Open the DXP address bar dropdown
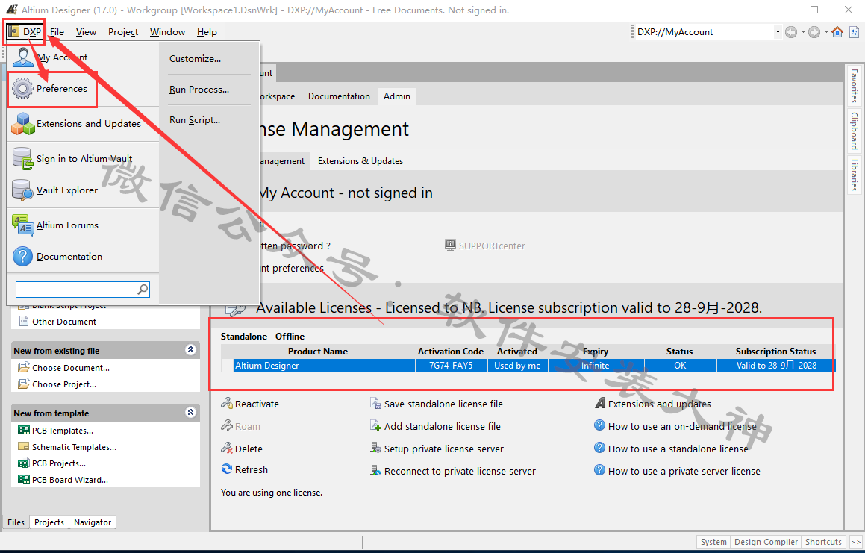Image resolution: width=865 pixels, height=553 pixels. pos(778,32)
